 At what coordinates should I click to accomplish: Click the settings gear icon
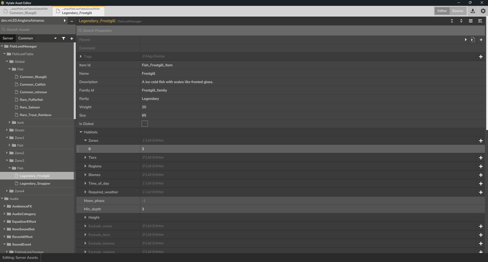pyautogui.click(x=483, y=11)
